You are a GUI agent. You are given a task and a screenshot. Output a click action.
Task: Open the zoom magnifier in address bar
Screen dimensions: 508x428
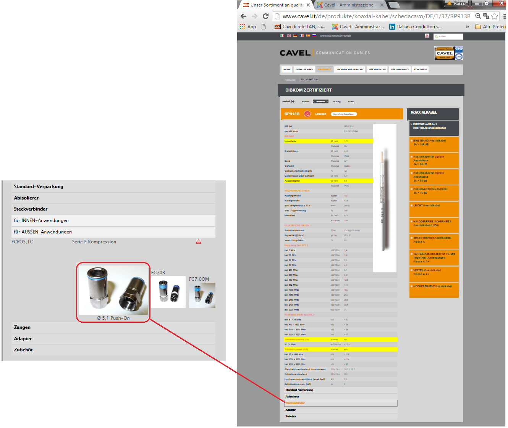click(478, 16)
